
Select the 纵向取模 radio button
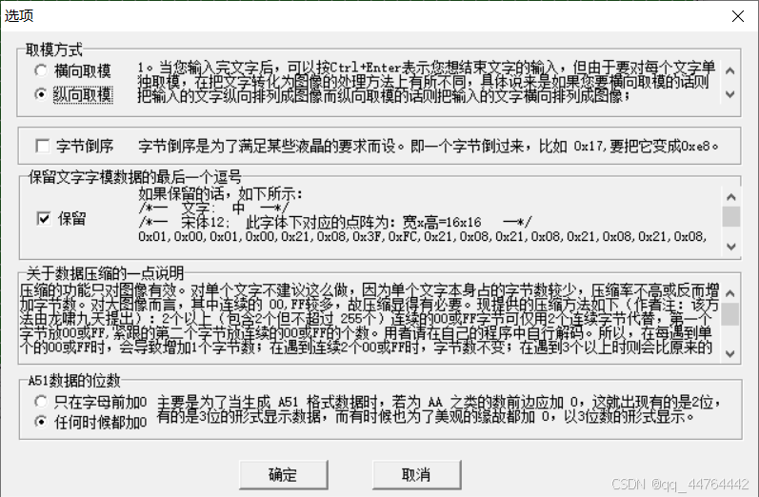coord(72,94)
